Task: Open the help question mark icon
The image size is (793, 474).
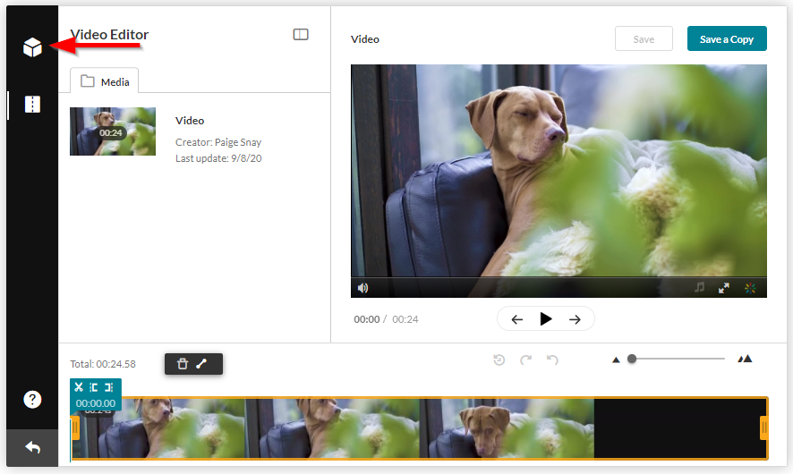Action: (x=32, y=400)
